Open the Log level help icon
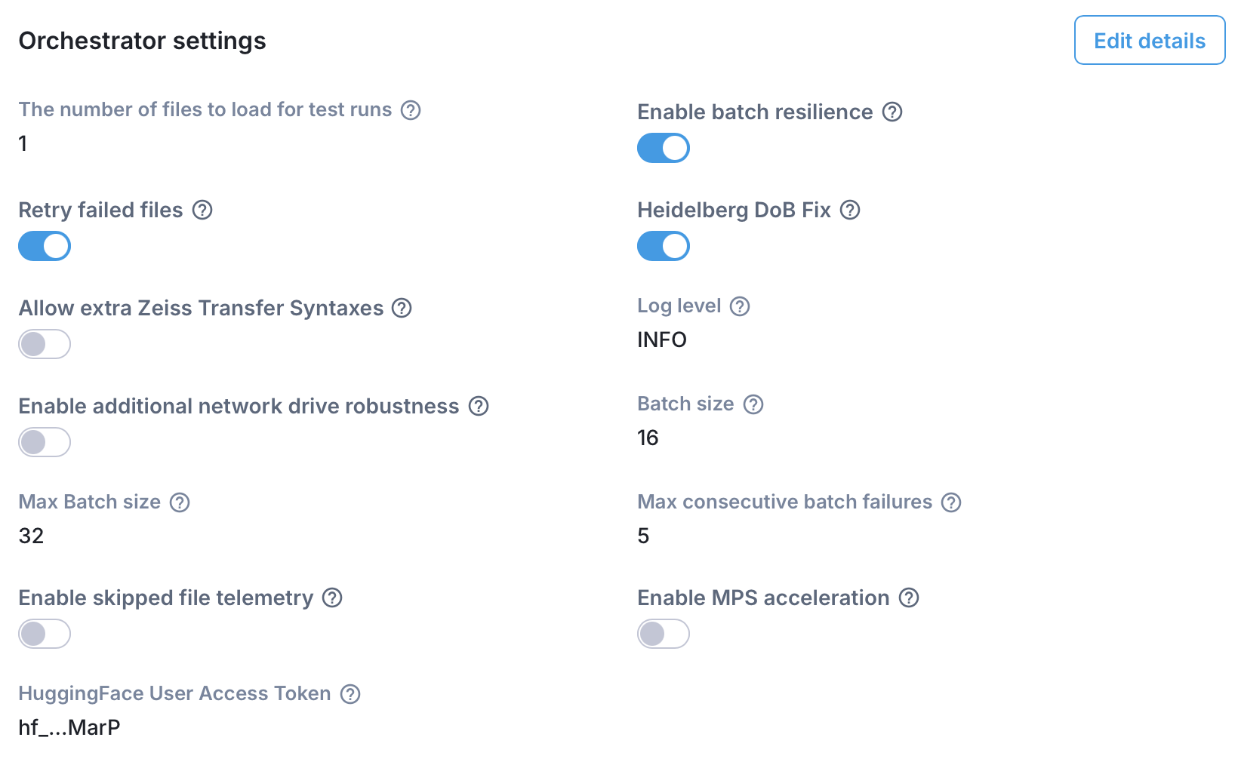 pyautogui.click(x=741, y=306)
